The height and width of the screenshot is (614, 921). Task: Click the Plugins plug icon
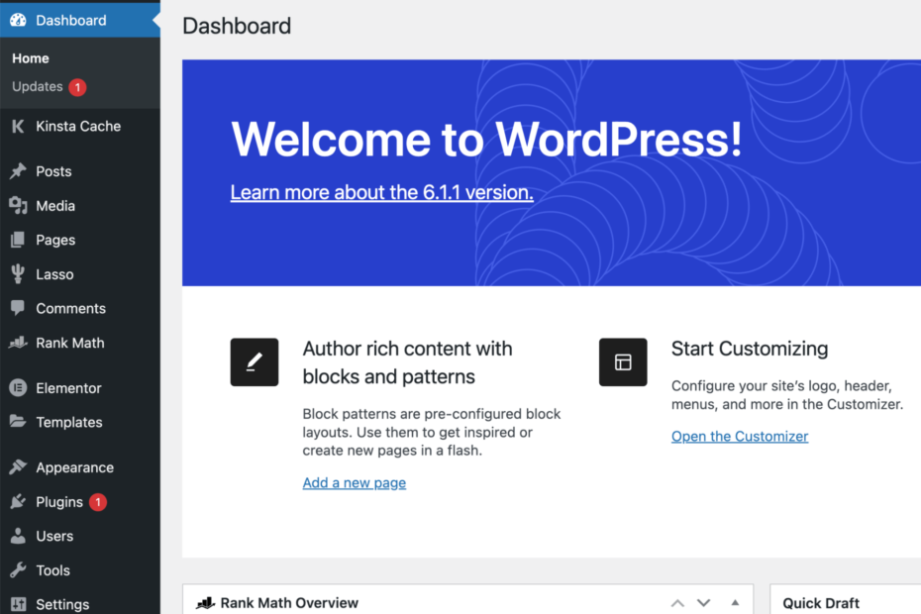[18, 501]
